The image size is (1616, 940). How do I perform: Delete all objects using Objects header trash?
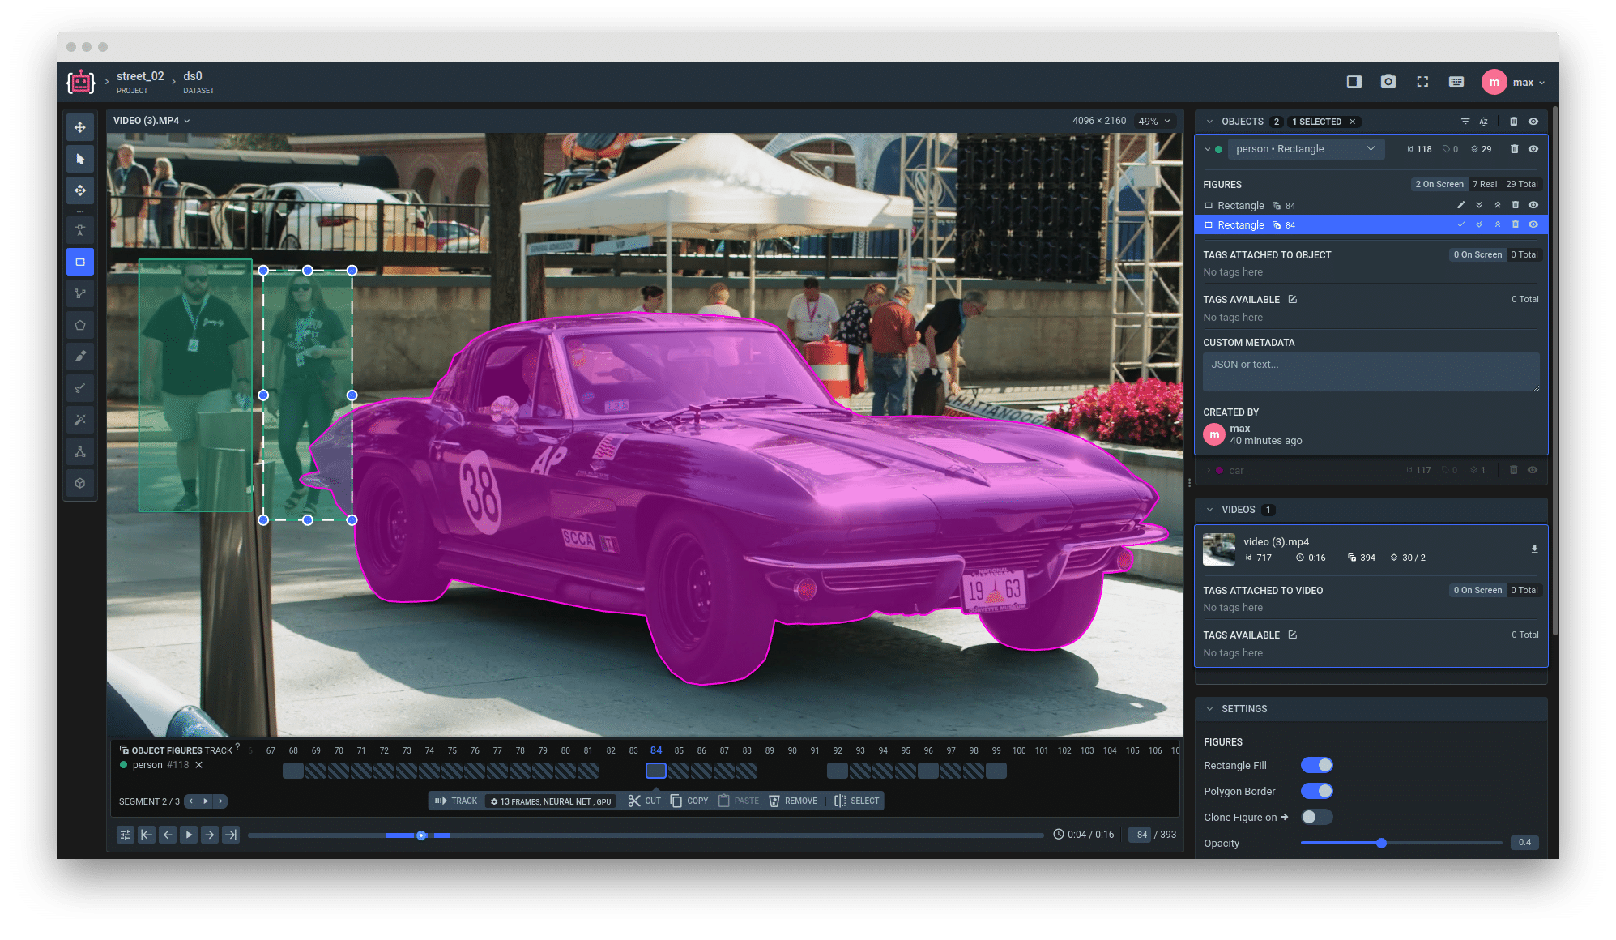click(1514, 122)
